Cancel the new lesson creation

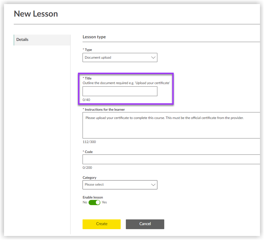click(x=145, y=224)
